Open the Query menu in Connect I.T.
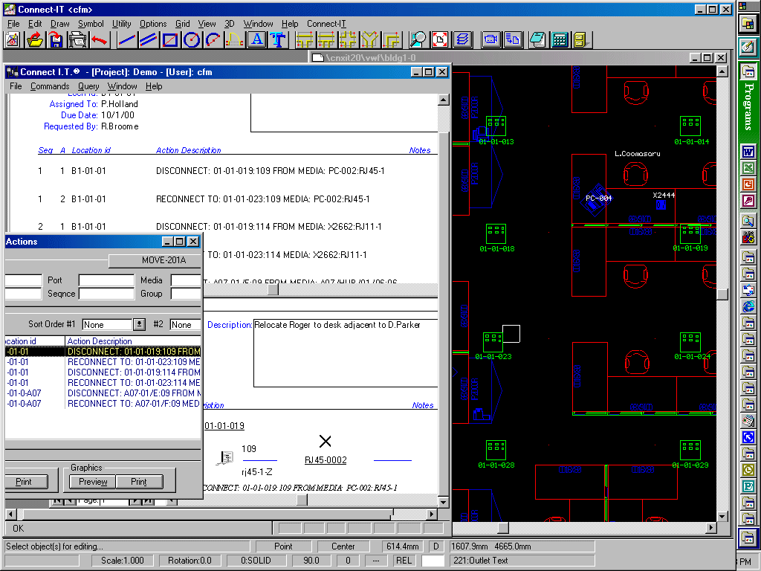 [88, 86]
